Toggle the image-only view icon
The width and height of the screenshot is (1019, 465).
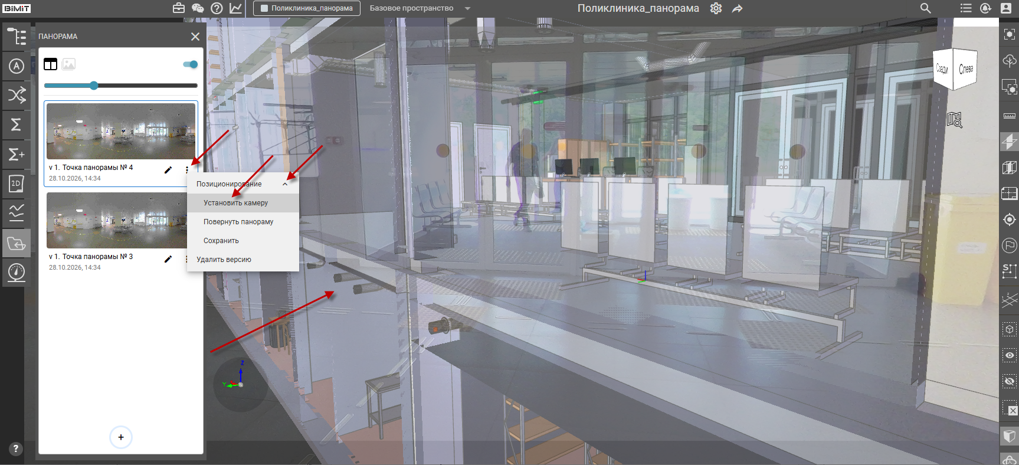coord(69,64)
